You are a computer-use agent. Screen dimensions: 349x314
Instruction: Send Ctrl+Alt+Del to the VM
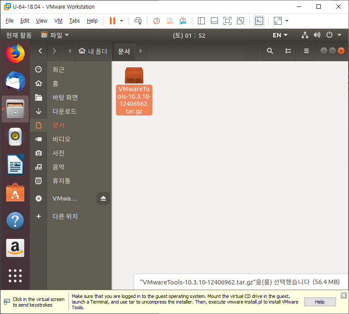coord(138,21)
